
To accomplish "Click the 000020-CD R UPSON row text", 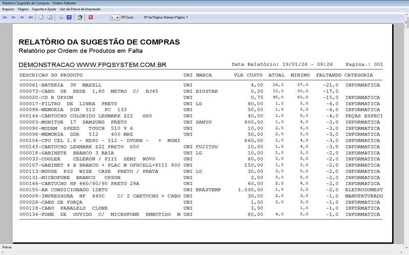I will (x=47, y=97).
